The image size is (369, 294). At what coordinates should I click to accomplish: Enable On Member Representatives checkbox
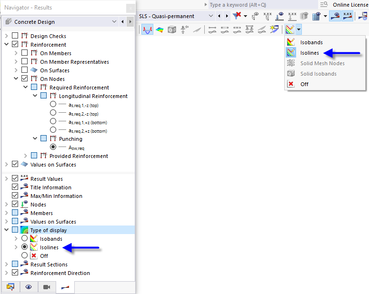point(24,61)
